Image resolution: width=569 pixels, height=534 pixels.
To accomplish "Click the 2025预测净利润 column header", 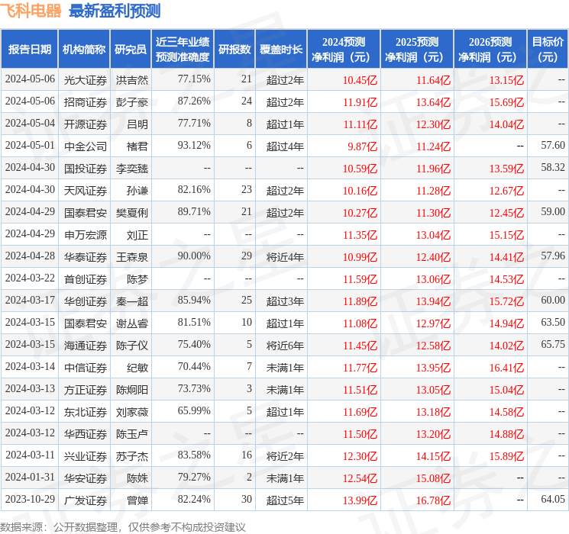I will pyautogui.click(x=417, y=50).
